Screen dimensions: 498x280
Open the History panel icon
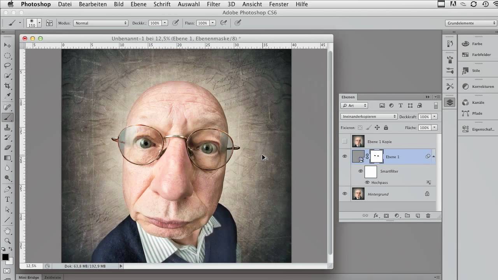pos(450,44)
